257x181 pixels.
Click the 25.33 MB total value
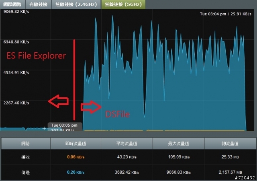(230, 157)
